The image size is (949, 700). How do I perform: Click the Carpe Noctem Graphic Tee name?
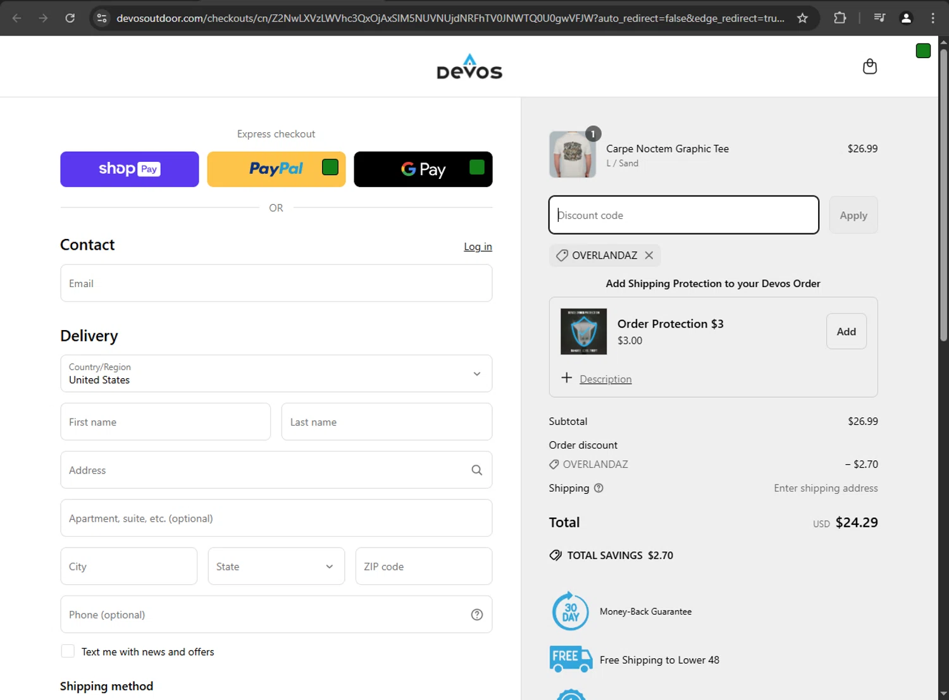click(x=667, y=149)
